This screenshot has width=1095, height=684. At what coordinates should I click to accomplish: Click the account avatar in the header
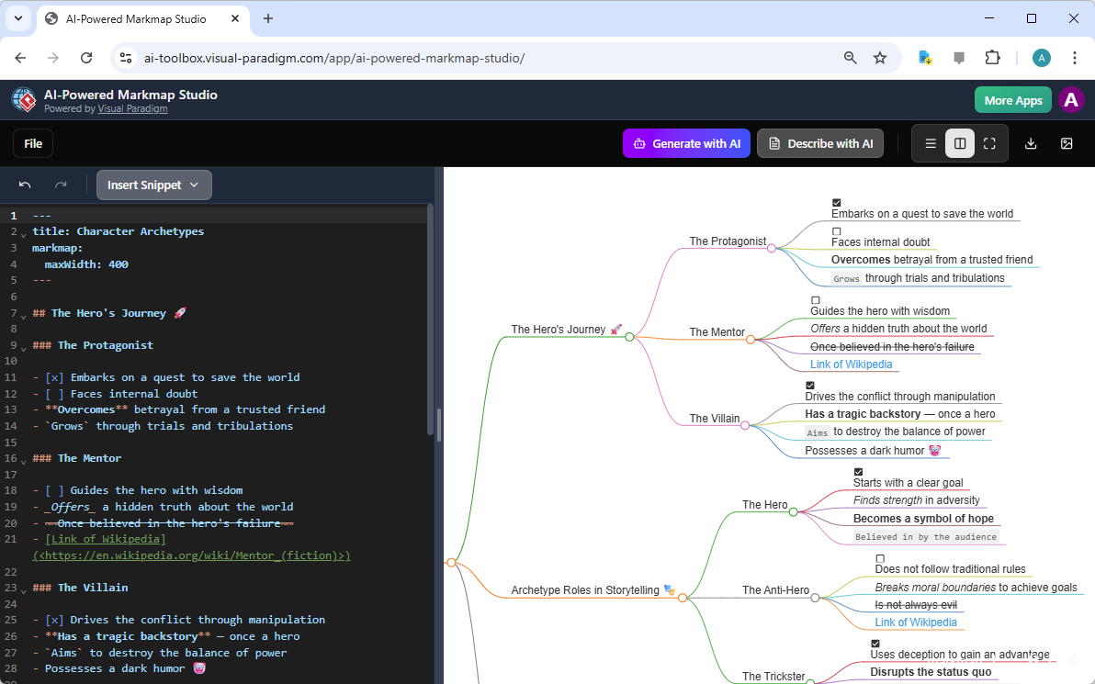1071,100
